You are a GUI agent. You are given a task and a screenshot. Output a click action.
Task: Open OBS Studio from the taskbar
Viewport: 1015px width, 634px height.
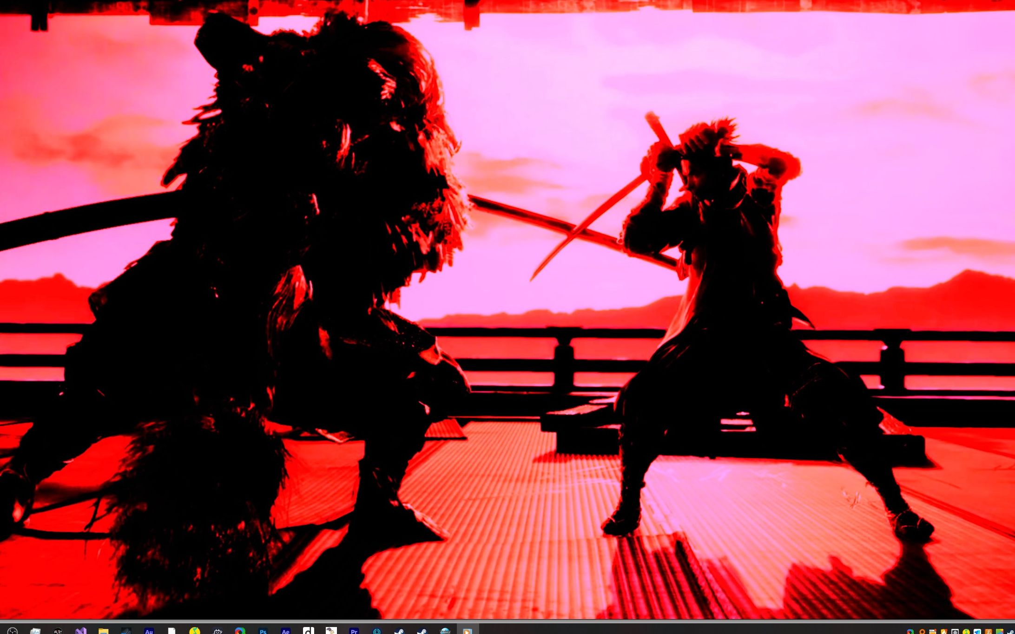(13, 631)
